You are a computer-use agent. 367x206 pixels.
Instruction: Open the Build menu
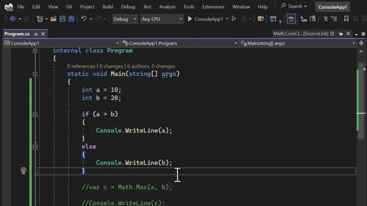107,7
